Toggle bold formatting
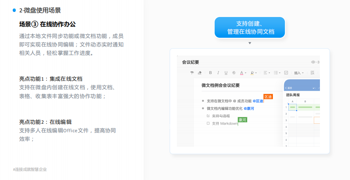 click(210, 72)
